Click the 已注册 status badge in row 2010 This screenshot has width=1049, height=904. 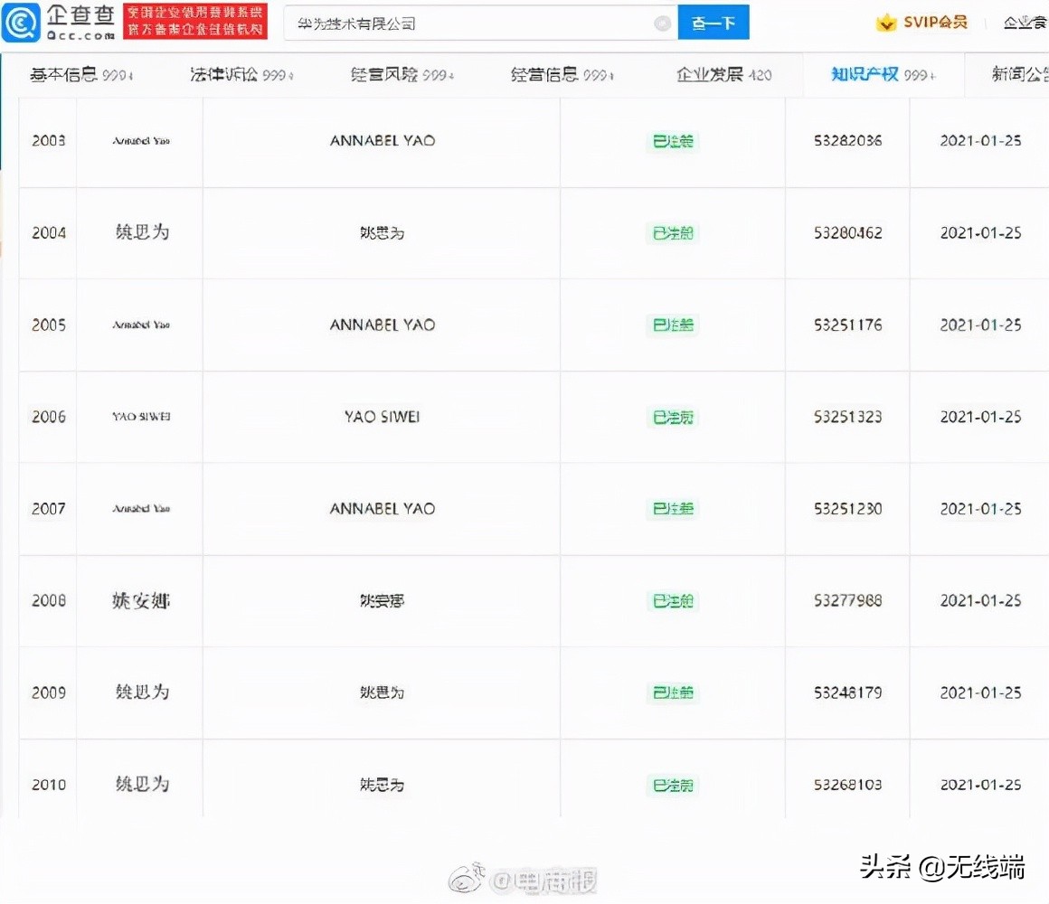click(x=672, y=785)
